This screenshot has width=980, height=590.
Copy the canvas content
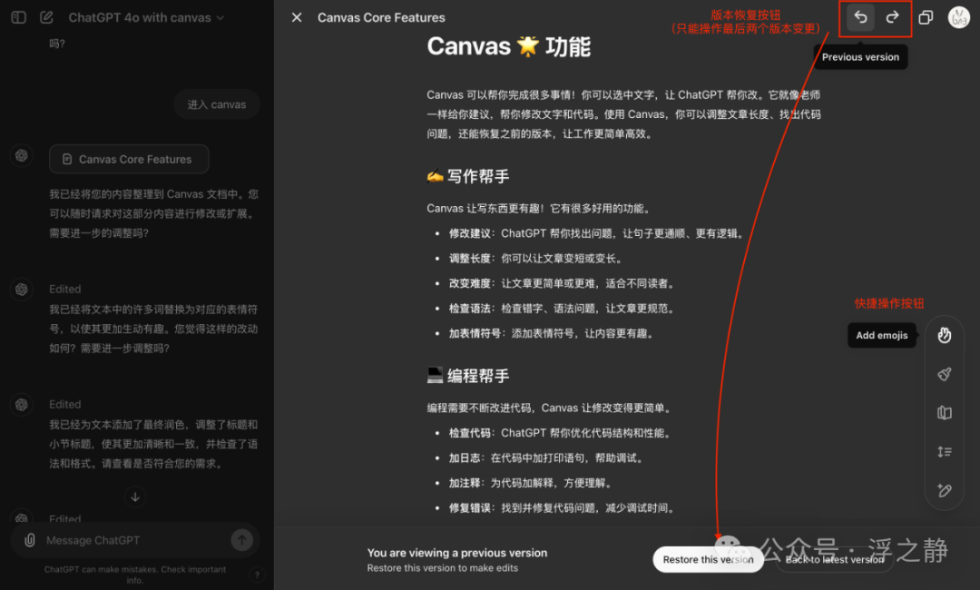point(926,17)
